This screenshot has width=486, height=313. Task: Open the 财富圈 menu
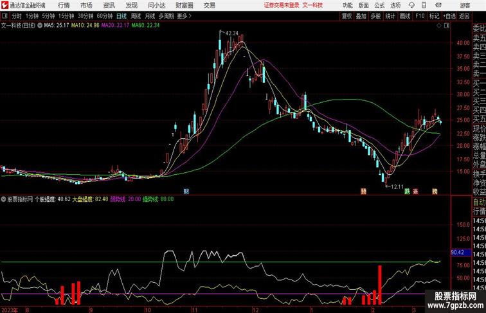click(x=184, y=5)
